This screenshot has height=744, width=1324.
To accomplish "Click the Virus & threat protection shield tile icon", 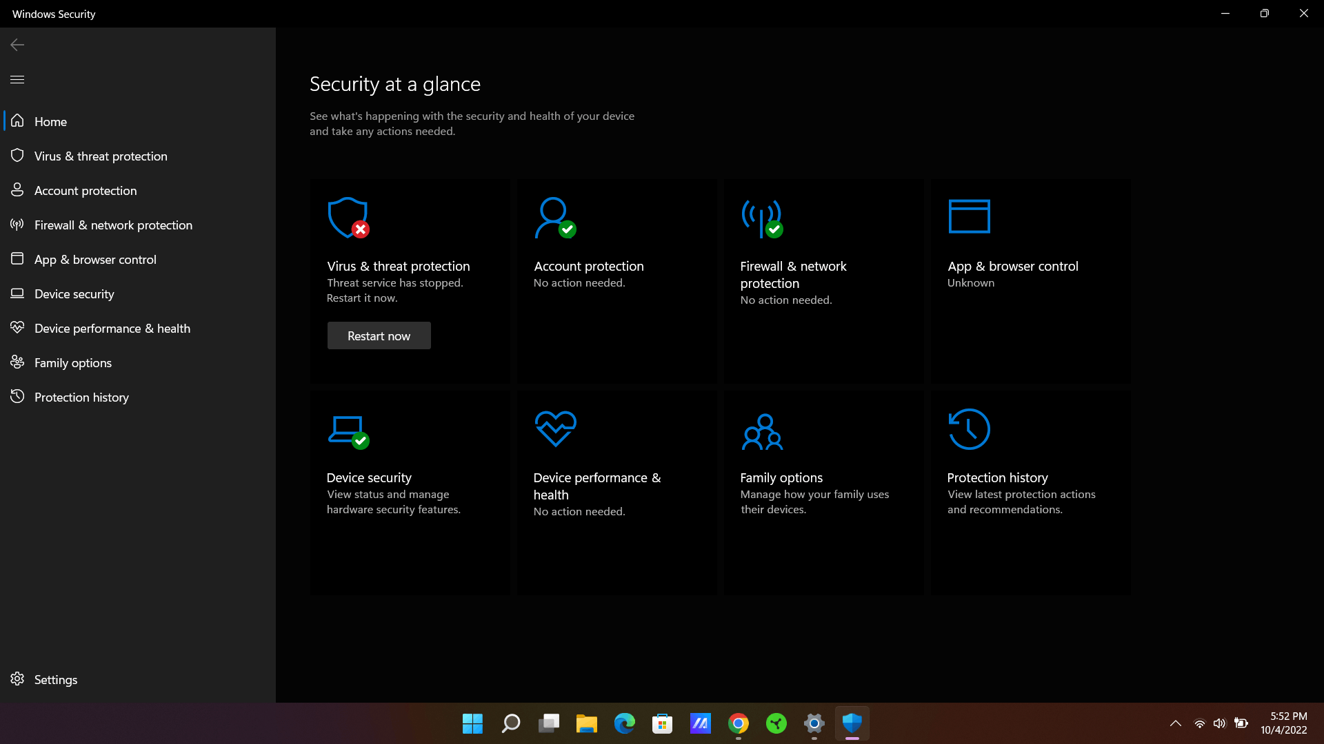I will point(348,218).
